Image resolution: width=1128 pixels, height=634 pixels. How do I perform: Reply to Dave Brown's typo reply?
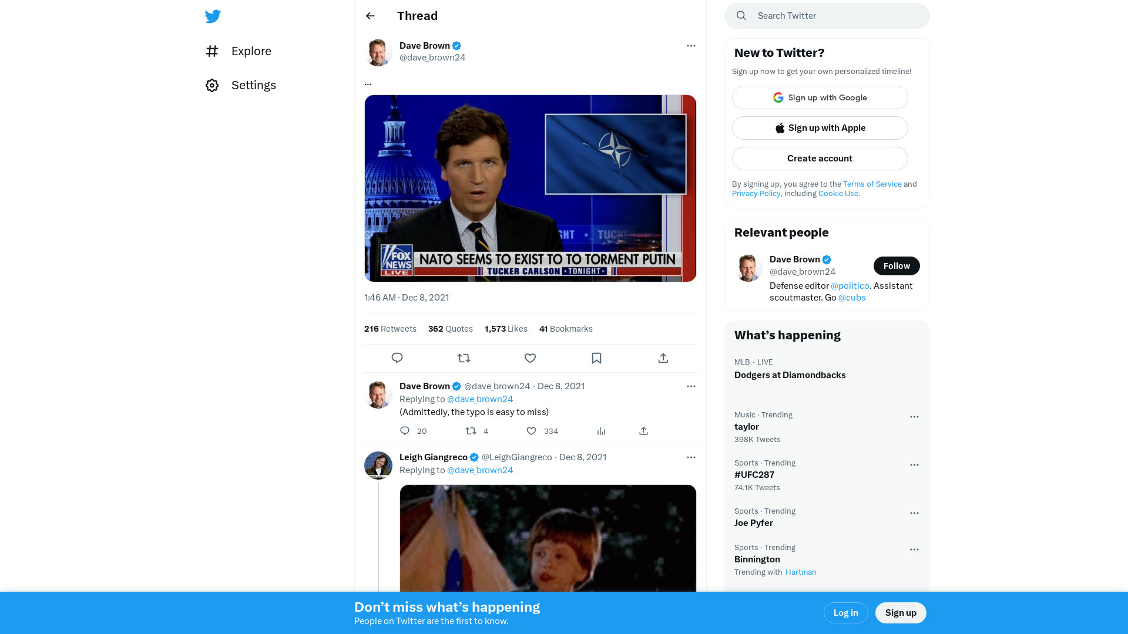click(x=405, y=431)
